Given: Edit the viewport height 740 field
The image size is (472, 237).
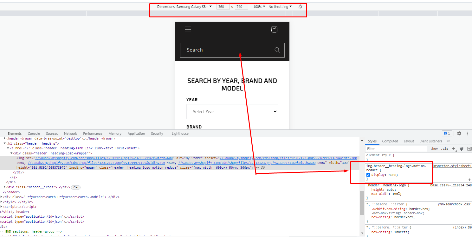Looking at the screenshot, I should click(241, 7).
